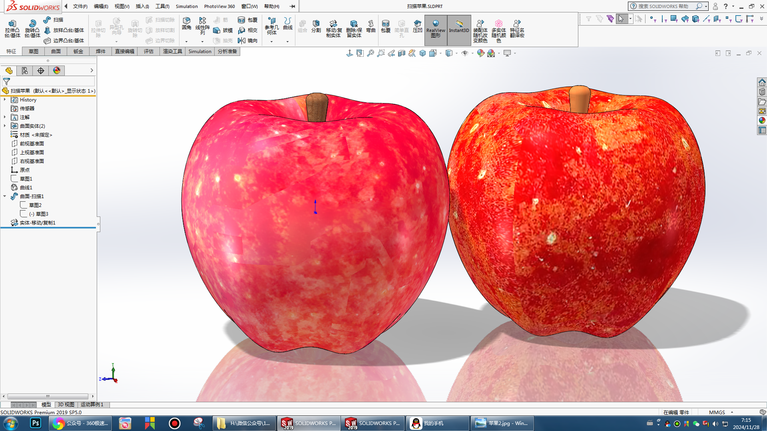Screen dimensions: 767x431
Task: Open the SOLIDWORKS Resources home task pane
Action: tap(762, 82)
